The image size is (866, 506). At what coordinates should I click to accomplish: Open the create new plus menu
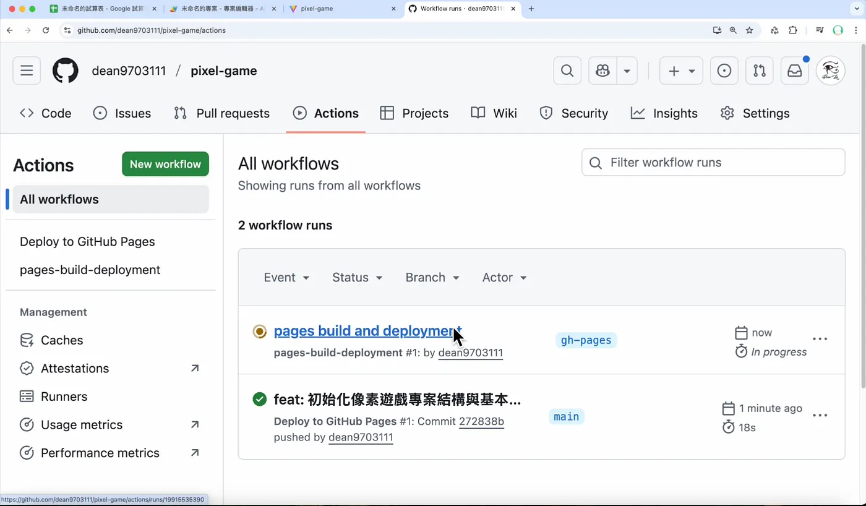[x=681, y=71]
